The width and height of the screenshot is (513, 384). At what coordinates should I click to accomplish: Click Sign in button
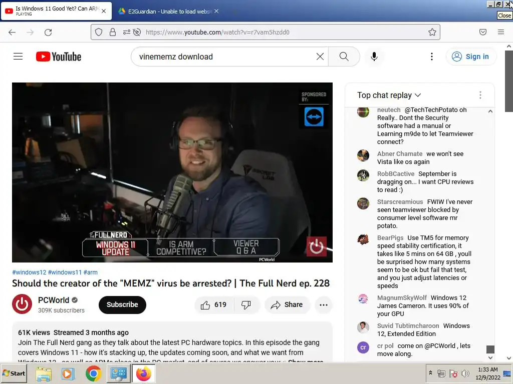pos(470,56)
